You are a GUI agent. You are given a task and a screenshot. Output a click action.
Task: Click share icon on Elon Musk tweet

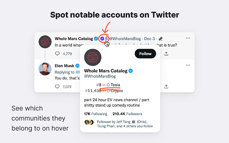coord(166,87)
